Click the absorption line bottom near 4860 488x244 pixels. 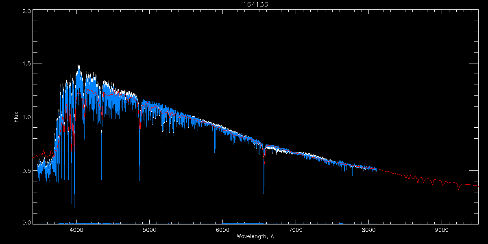point(139,180)
